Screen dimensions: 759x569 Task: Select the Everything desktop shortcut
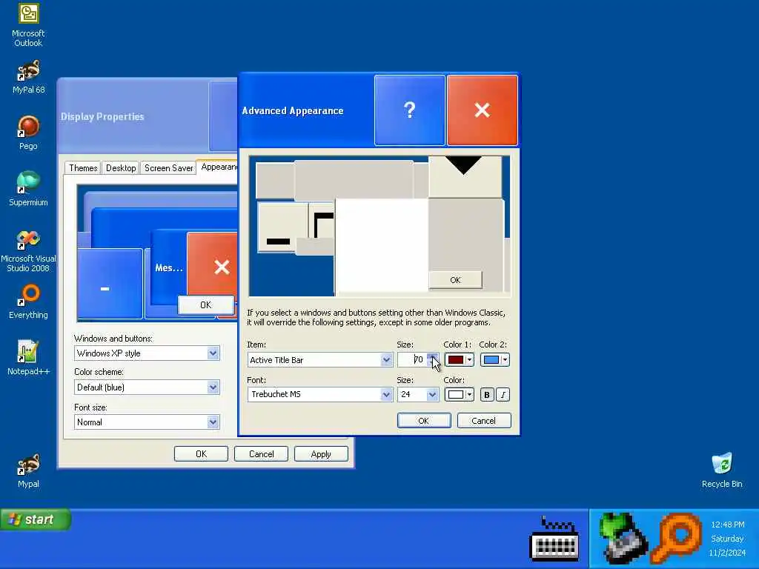[28, 302]
